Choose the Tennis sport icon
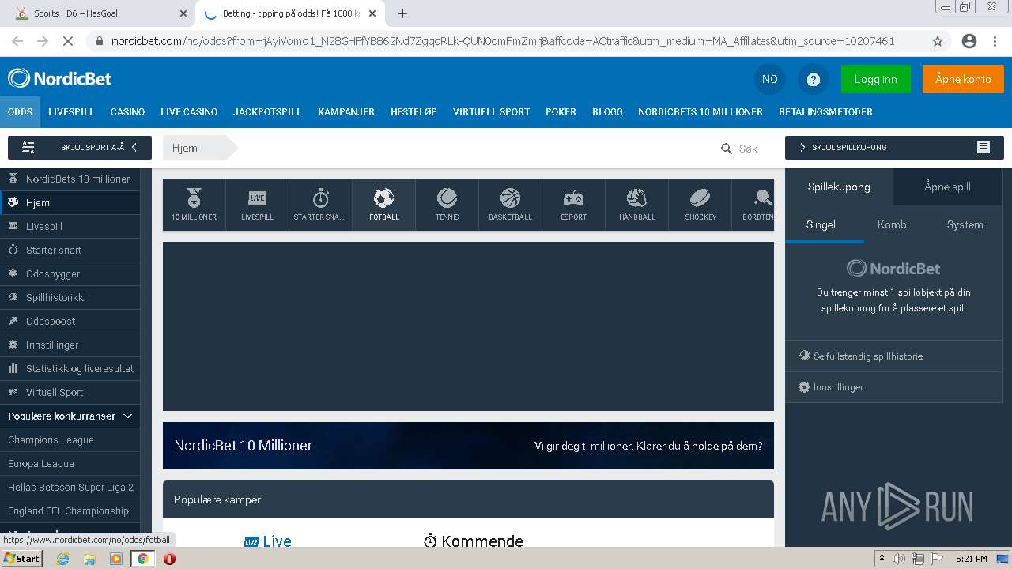 pyautogui.click(x=447, y=205)
